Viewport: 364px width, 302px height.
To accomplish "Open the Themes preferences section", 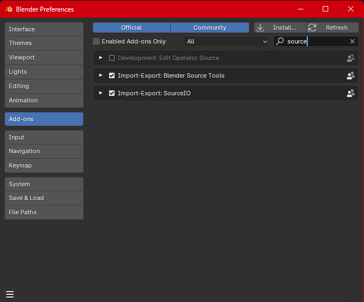I will pos(44,43).
